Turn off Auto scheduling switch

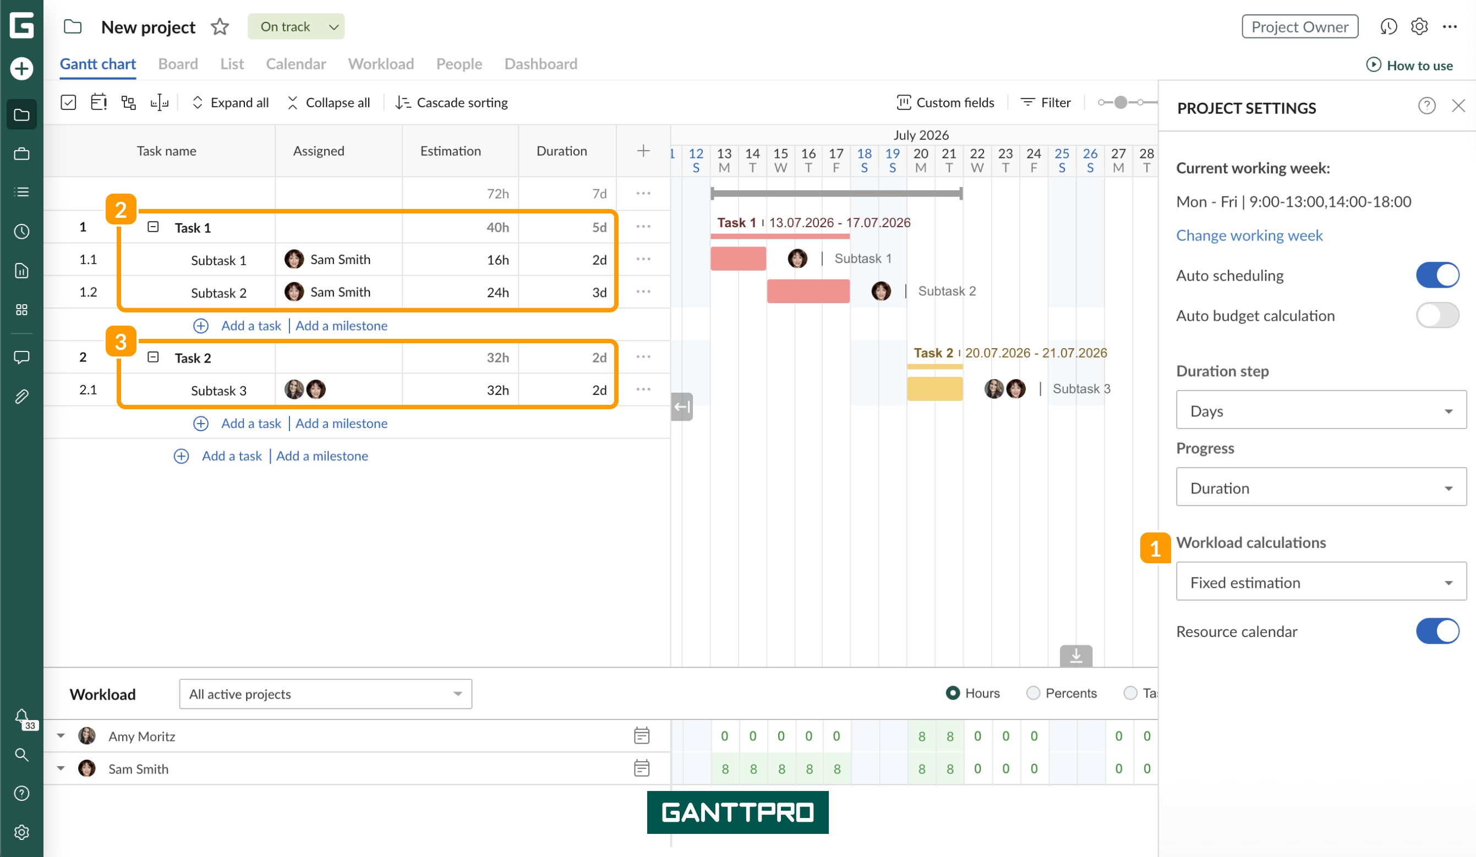pyautogui.click(x=1437, y=275)
